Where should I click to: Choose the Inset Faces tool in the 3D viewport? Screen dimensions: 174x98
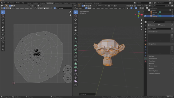click(76, 50)
